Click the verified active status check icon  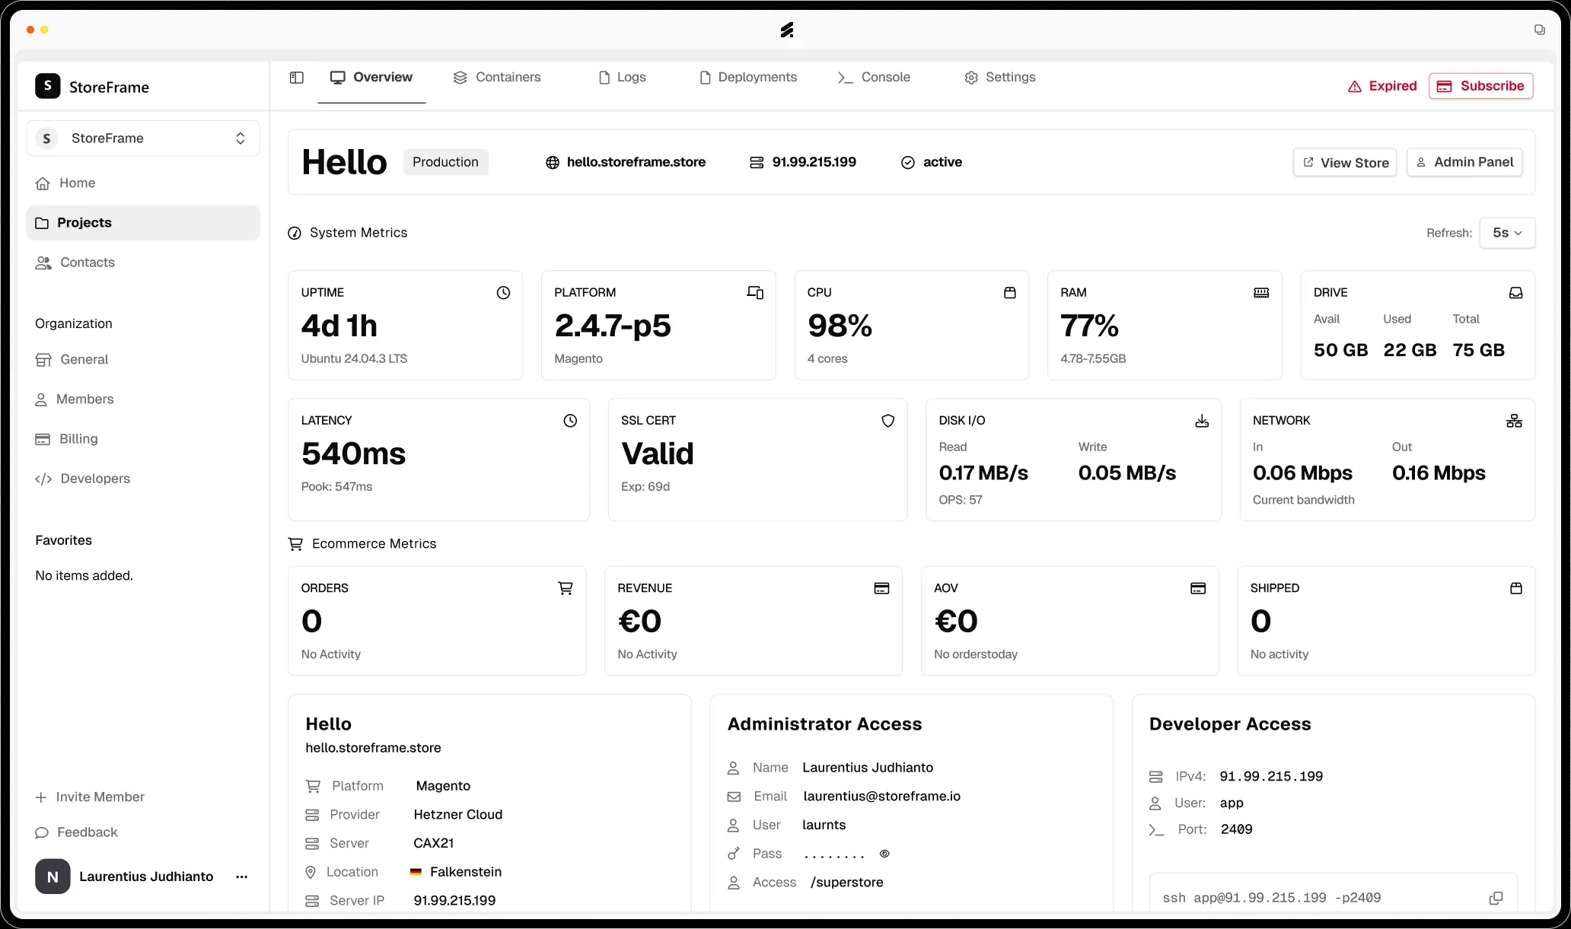pyautogui.click(x=907, y=162)
